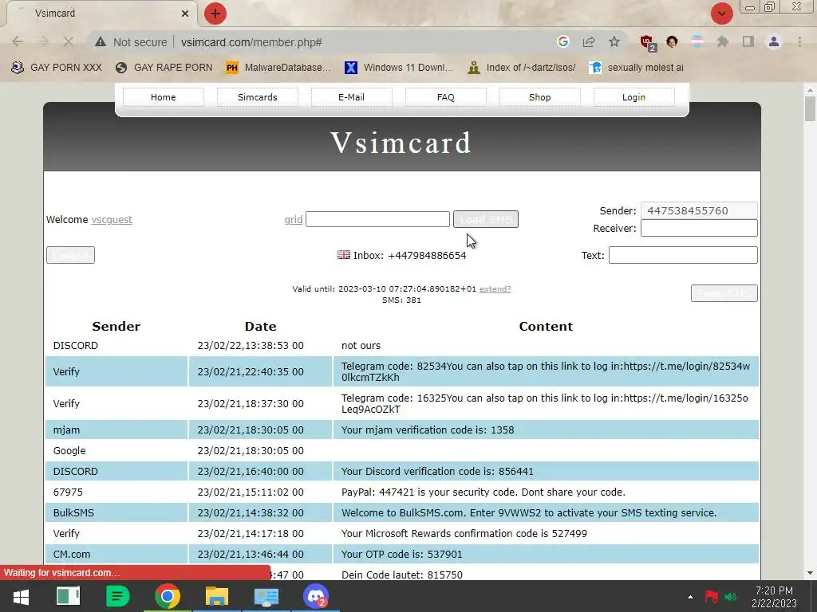Open the Windows 11 Downl... bookmark
The height and width of the screenshot is (612, 817).
[399, 68]
